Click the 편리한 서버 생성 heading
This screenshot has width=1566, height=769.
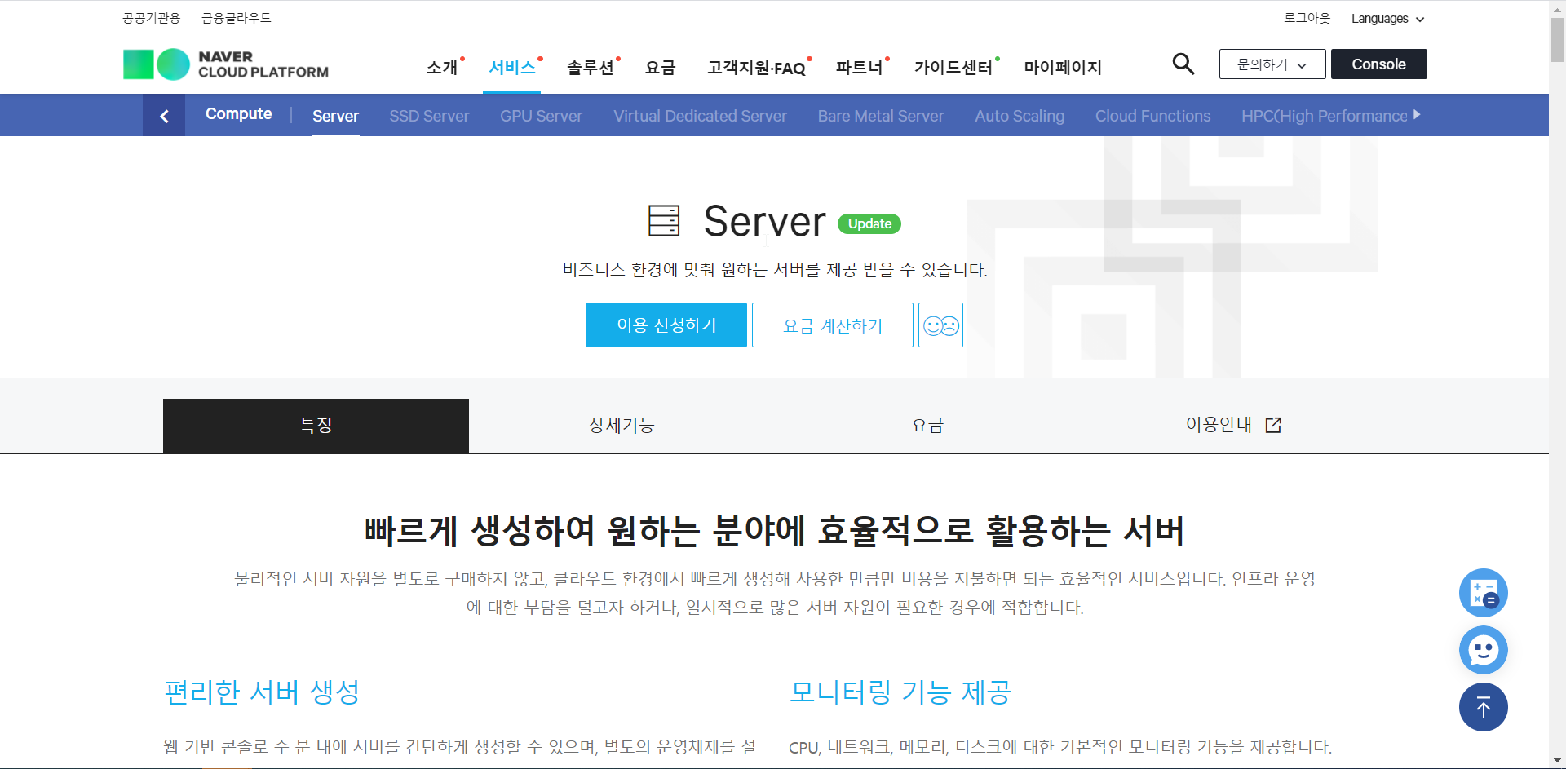pos(262,692)
